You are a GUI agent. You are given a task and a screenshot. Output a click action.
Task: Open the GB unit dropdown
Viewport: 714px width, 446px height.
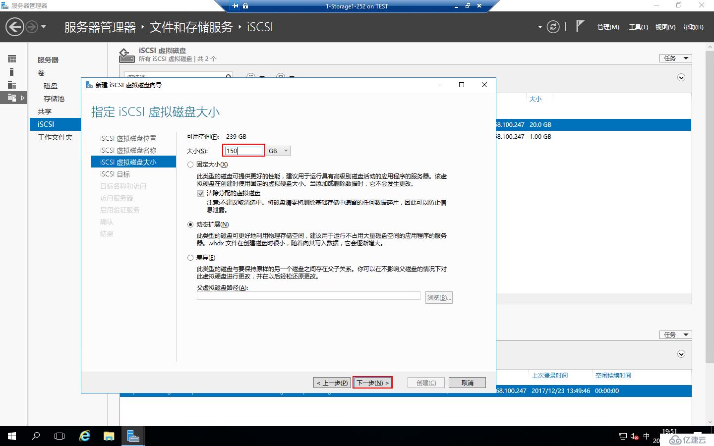(278, 151)
